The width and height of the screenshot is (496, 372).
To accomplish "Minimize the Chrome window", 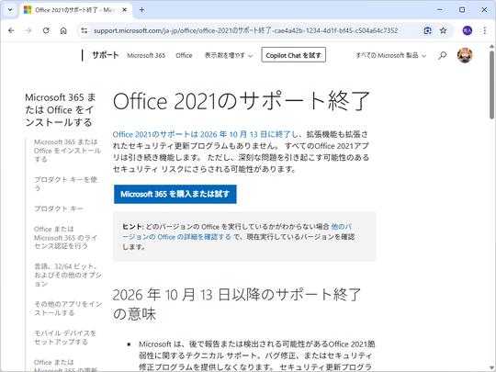I will pos(440,10).
